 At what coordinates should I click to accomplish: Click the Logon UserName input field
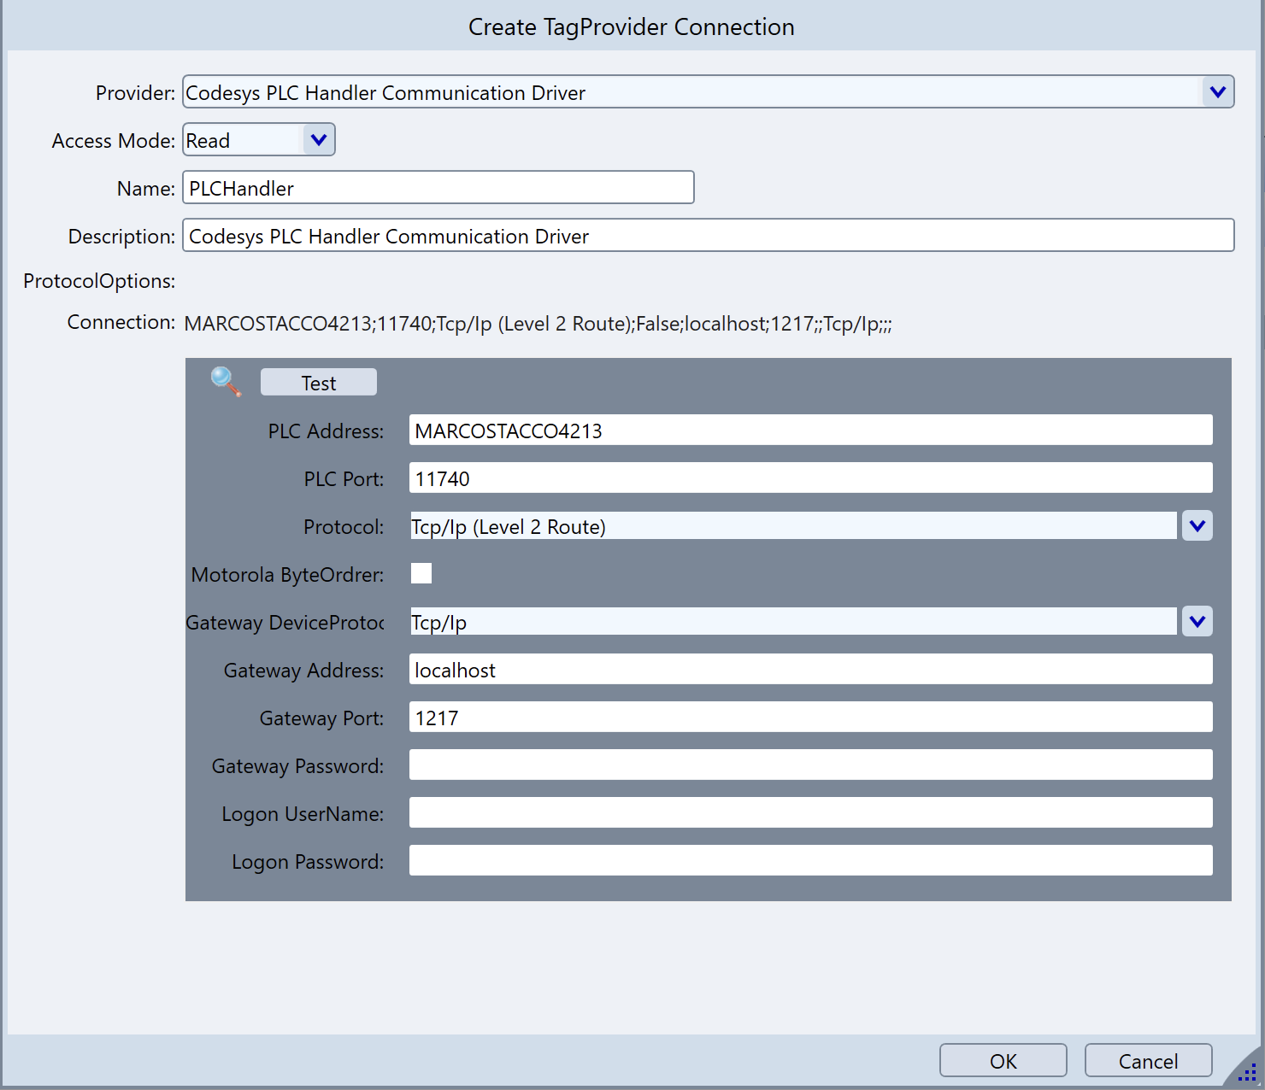pos(810,813)
